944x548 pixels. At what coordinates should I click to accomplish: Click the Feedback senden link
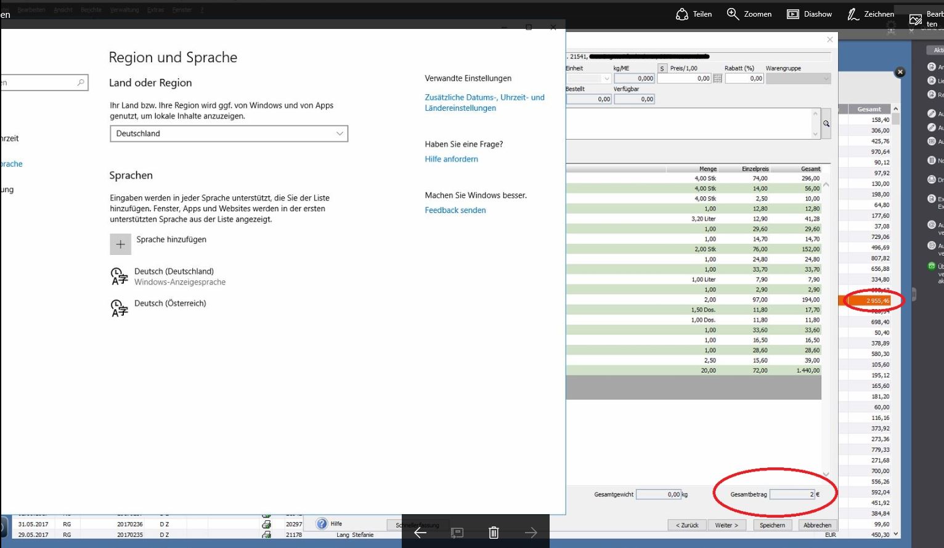(455, 210)
